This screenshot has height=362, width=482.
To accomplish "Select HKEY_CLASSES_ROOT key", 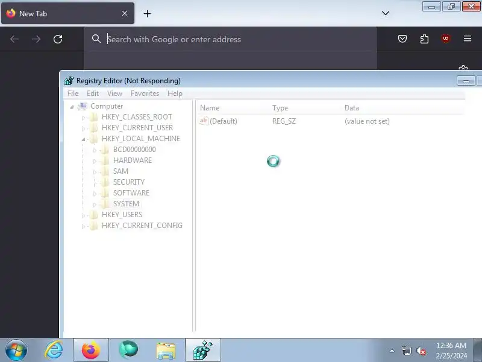I will click(137, 117).
